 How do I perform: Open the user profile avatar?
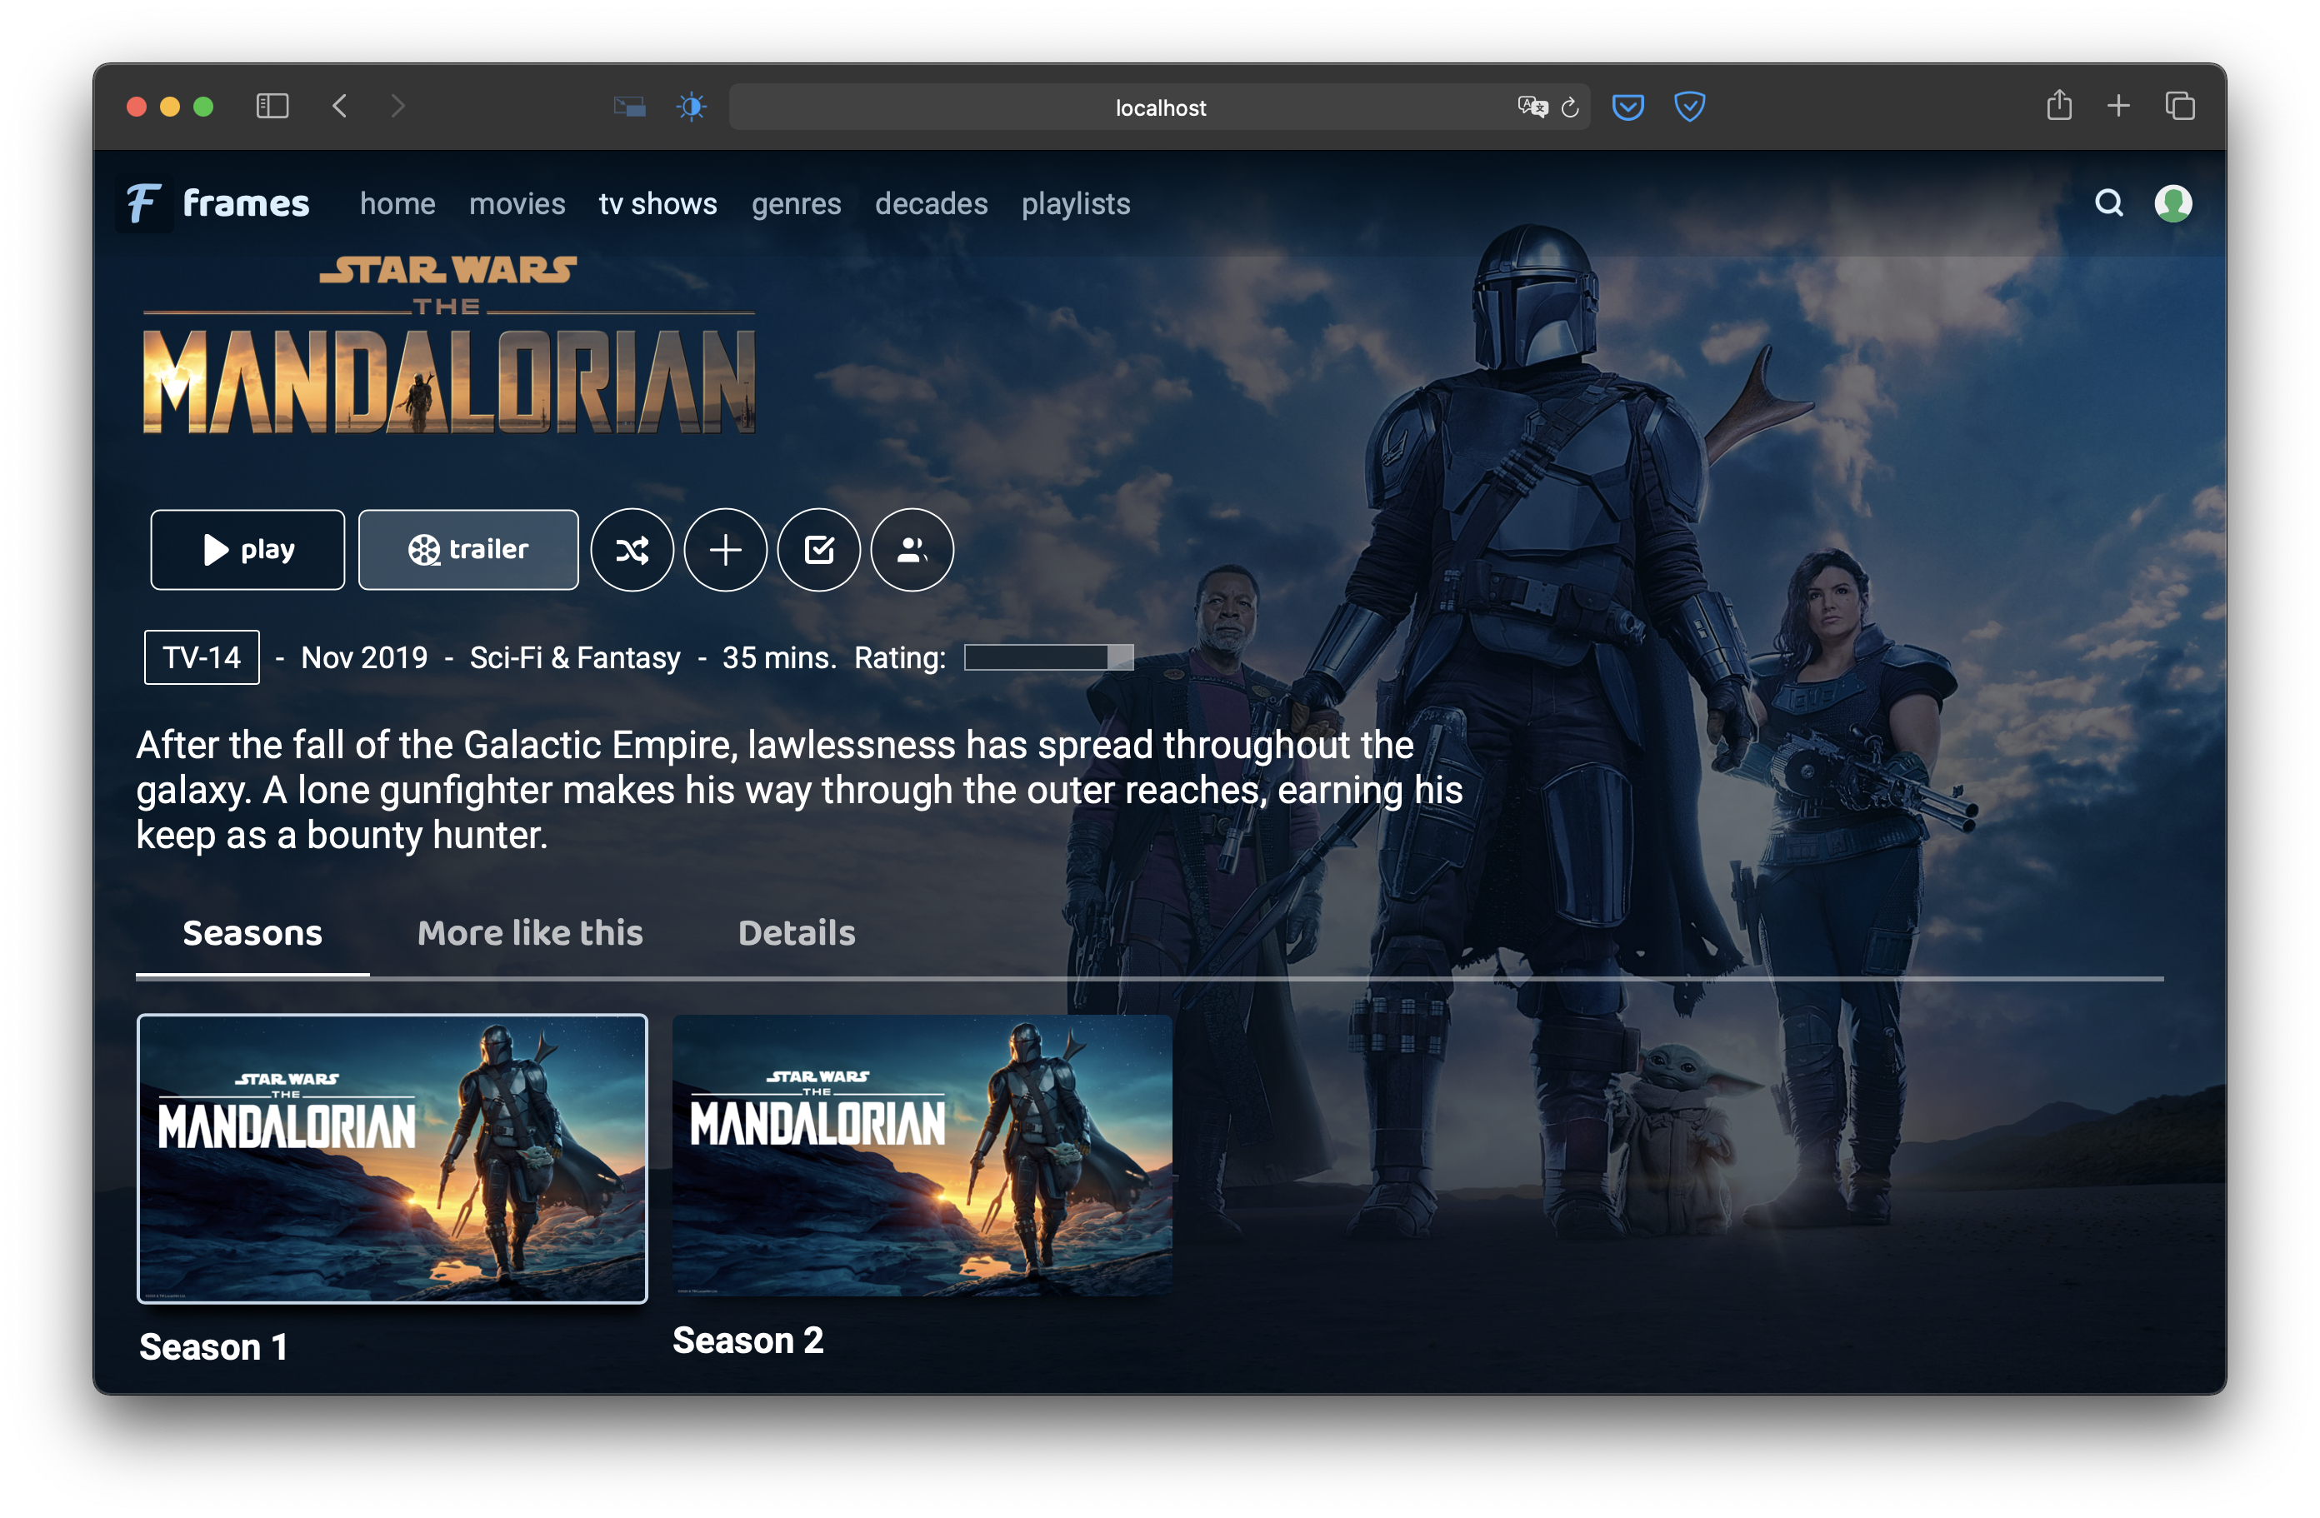2172,202
